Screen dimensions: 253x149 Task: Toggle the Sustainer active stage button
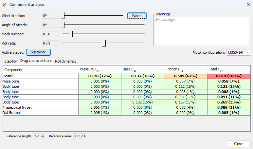point(38,52)
